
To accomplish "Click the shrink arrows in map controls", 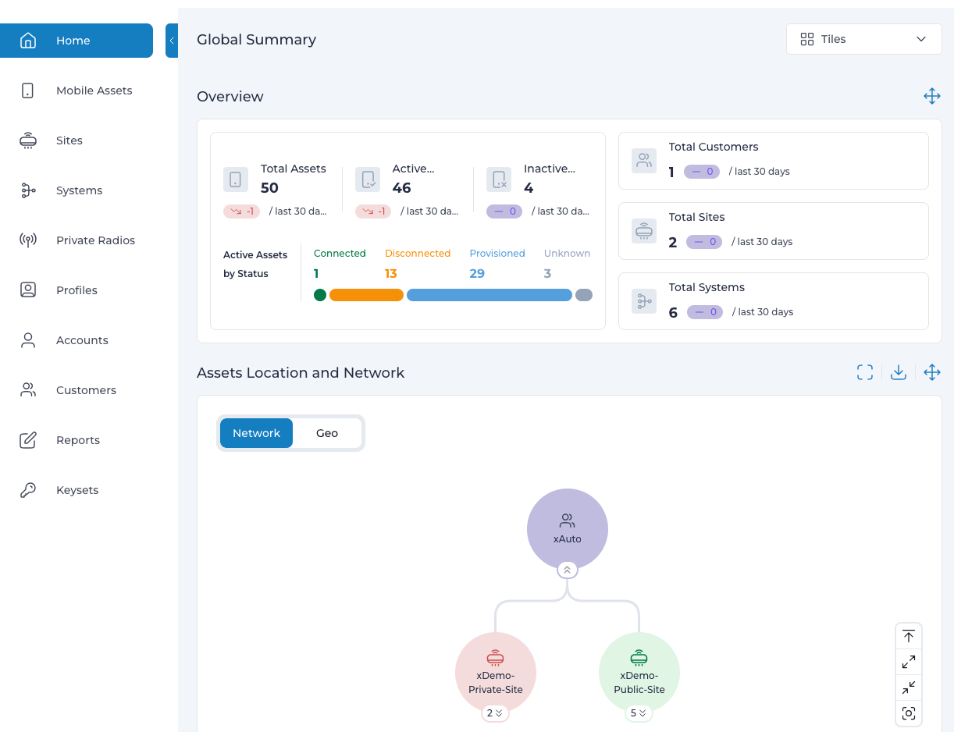I will click(909, 688).
